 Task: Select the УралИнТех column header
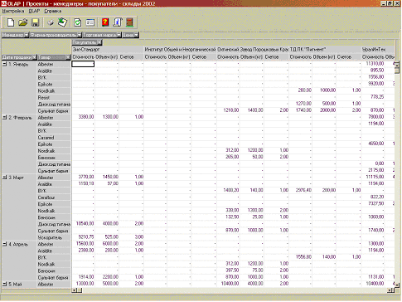(x=378, y=50)
